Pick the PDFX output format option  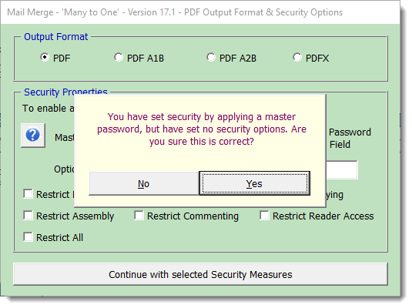coord(297,57)
